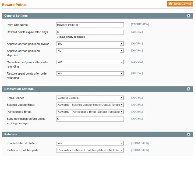Click 'Restore spent points after order refunding' label
The width and height of the screenshot is (195, 183).
pyautogui.click(x=27, y=76)
